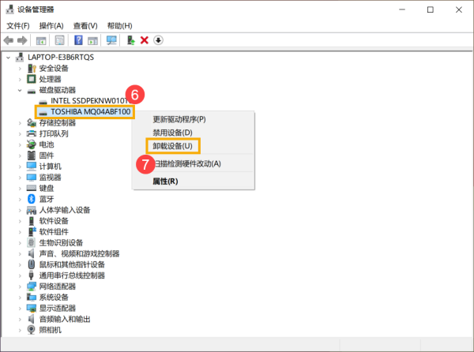Collapse the LAPTOP-E3B6RTQS root node
Screen dimensions: 474x352
pos(9,58)
